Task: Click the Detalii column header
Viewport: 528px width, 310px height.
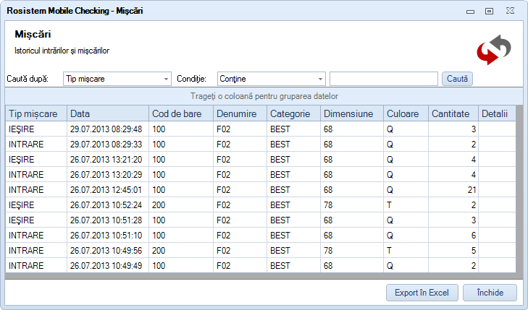Action: pos(495,113)
